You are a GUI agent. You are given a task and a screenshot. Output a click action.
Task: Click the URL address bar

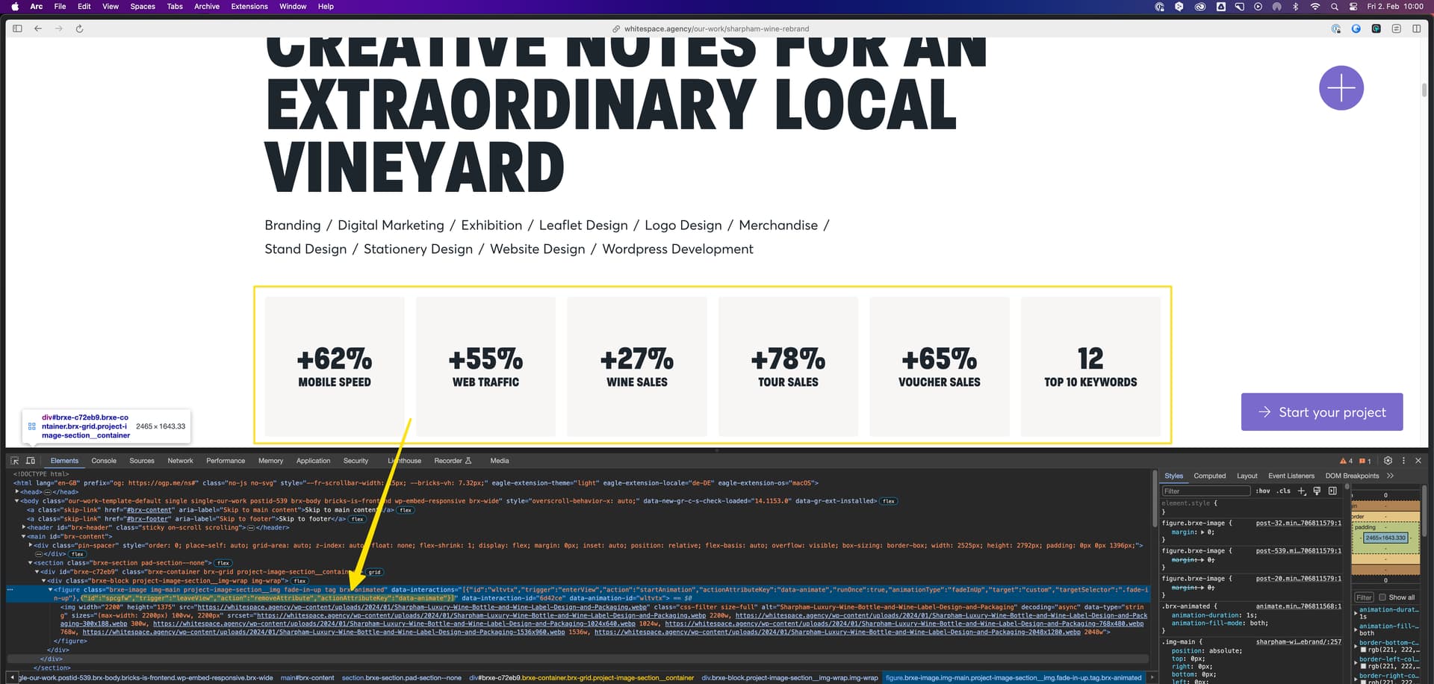click(x=711, y=28)
